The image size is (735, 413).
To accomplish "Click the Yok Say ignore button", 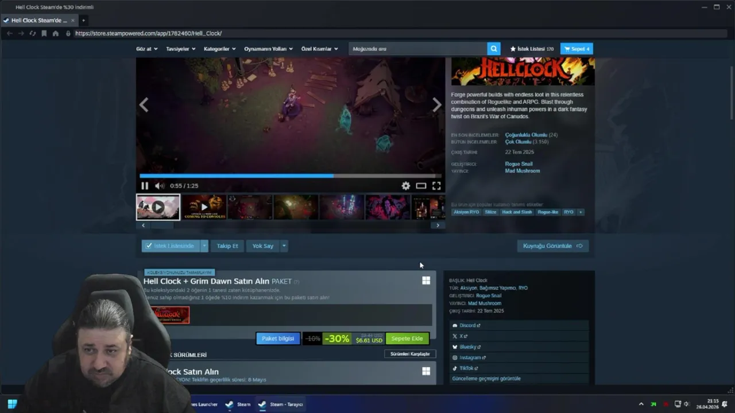I will tap(263, 246).
